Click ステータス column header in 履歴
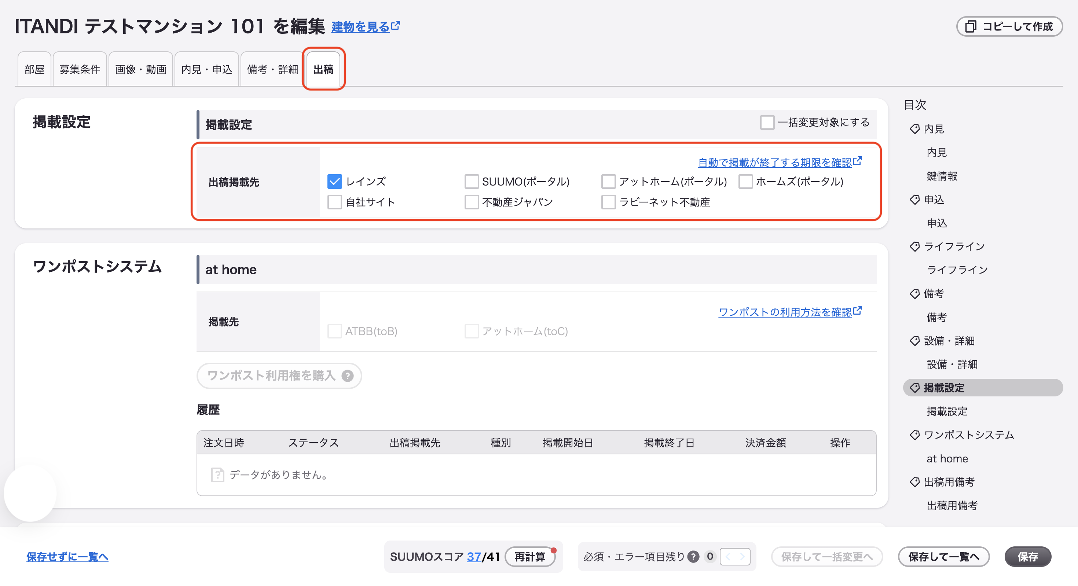The height and width of the screenshot is (586, 1078). (313, 443)
